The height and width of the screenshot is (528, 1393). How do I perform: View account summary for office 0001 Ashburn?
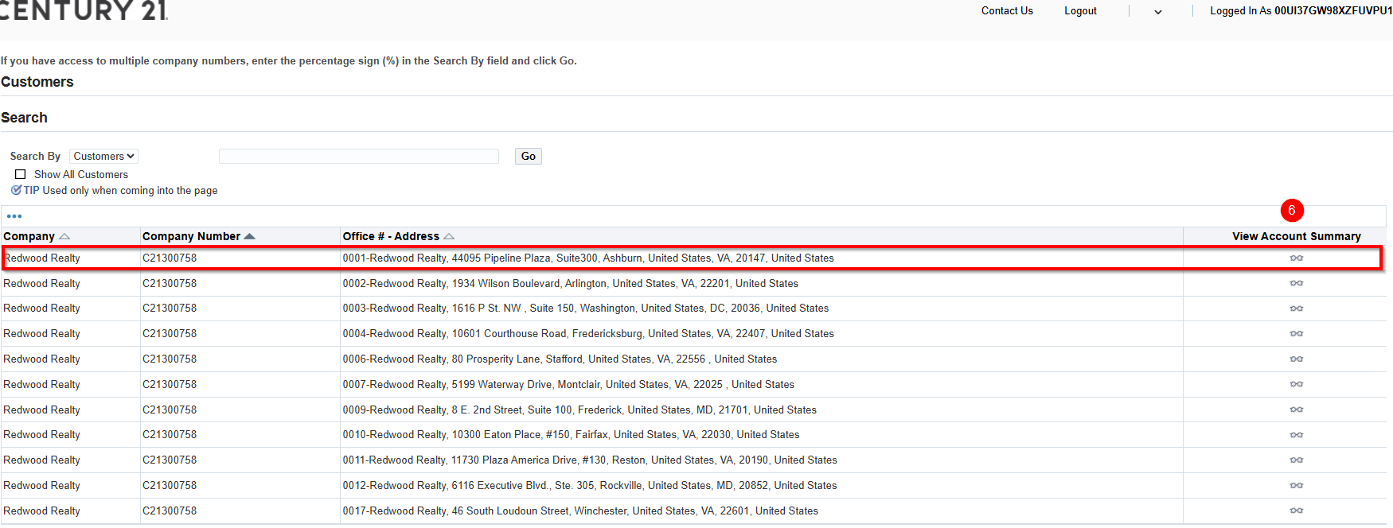pyautogui.click(x=1297, y=258)
